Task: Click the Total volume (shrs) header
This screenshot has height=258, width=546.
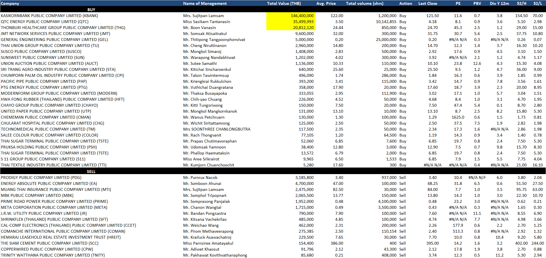Action: click(364, 3)
